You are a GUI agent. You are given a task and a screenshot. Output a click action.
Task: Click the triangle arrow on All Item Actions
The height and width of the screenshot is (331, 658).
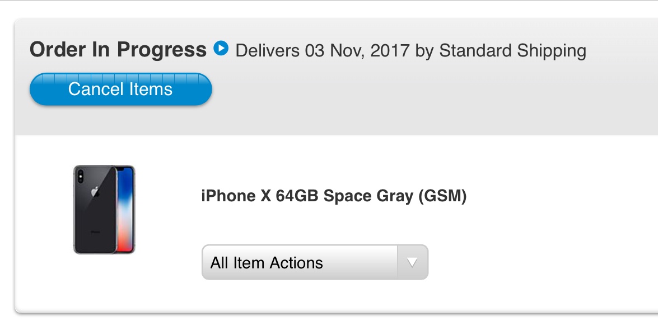pos(412,262)
